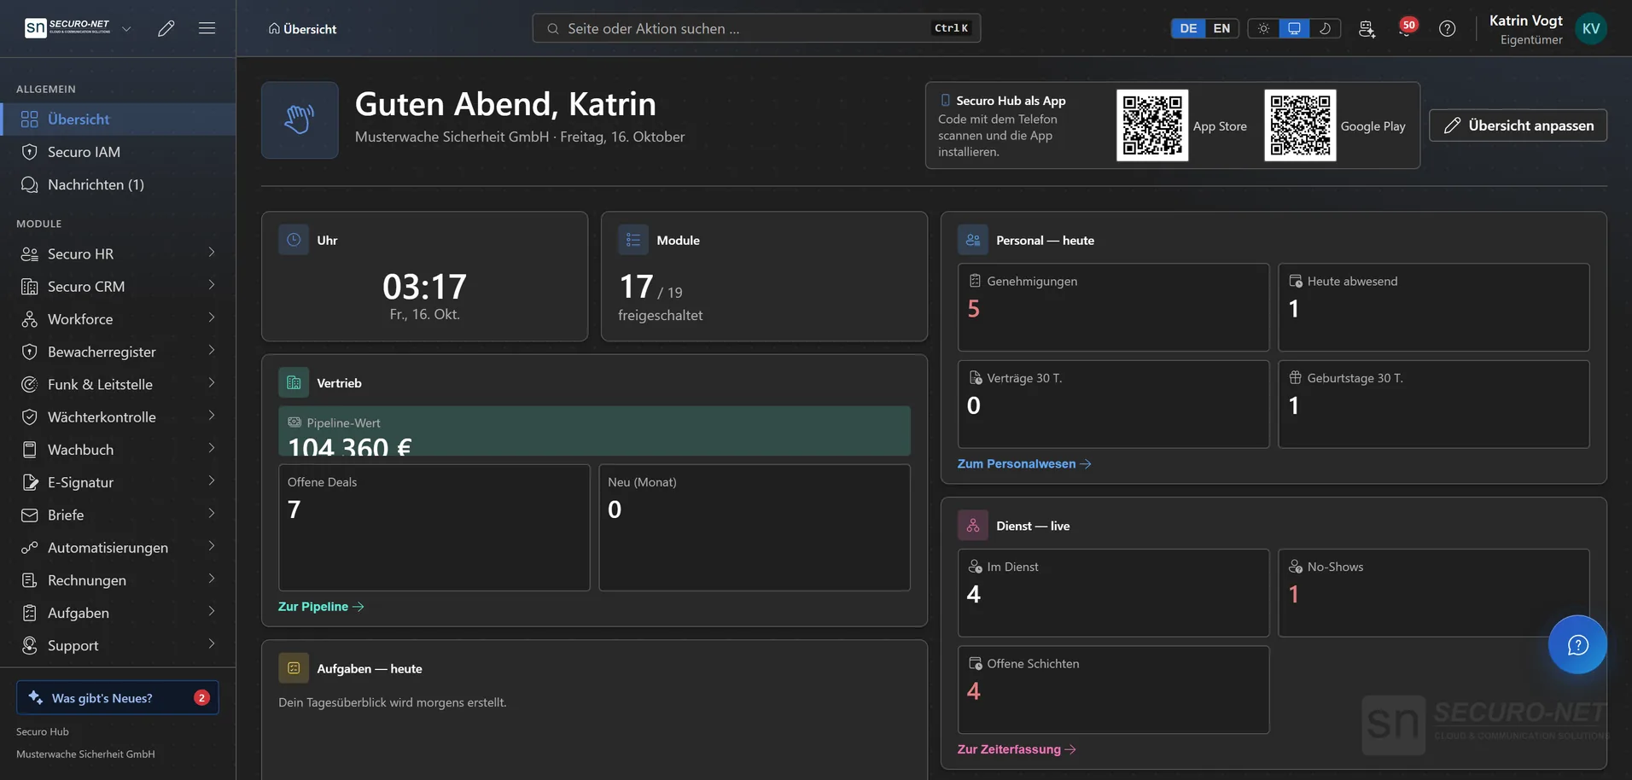The width and height of the screenshot is (1632, 780).
Task: Click the Wachbuch icon in the sidebar
Action: [x=30, y=450]
